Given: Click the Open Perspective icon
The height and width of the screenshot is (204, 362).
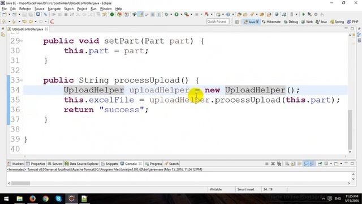Looking at the screenshot, I should pyautogui.click(x=237, y=22).
